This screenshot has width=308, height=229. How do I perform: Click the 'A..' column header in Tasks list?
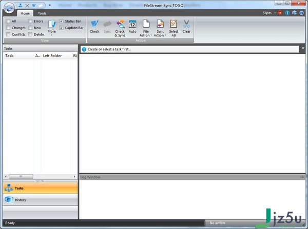tap(37, 56)
